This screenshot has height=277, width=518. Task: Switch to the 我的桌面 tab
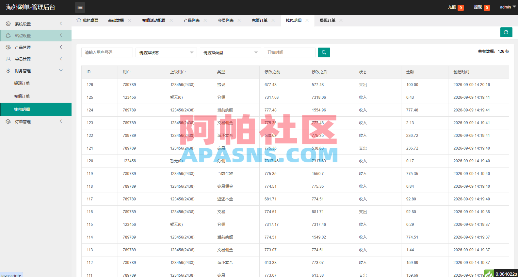pos(88,20)
